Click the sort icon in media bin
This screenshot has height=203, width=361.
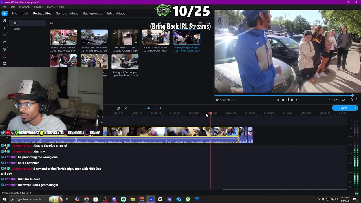[200, 23]
